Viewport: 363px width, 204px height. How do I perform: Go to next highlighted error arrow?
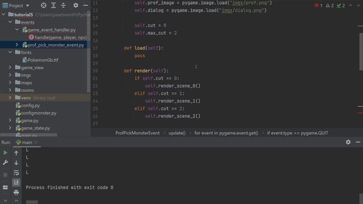point(358,5)
